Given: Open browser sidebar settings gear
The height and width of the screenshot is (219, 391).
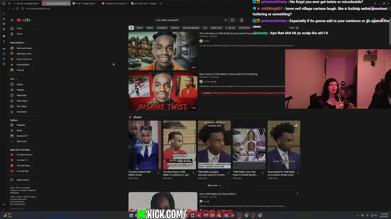Looking at the screenshot, I should 4,64.
